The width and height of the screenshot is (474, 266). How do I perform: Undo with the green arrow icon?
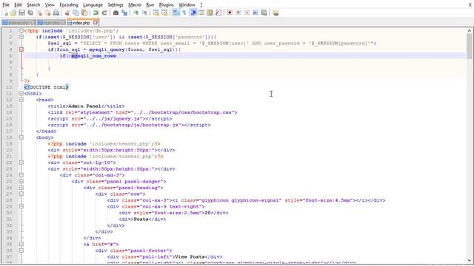[x=96, y=13]
